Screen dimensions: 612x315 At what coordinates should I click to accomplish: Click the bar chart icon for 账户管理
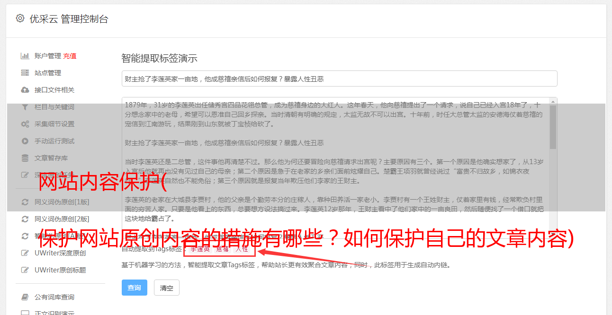tap(25, 56)
